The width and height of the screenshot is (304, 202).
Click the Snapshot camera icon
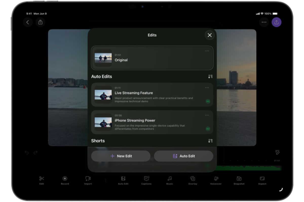coord(239,180)
